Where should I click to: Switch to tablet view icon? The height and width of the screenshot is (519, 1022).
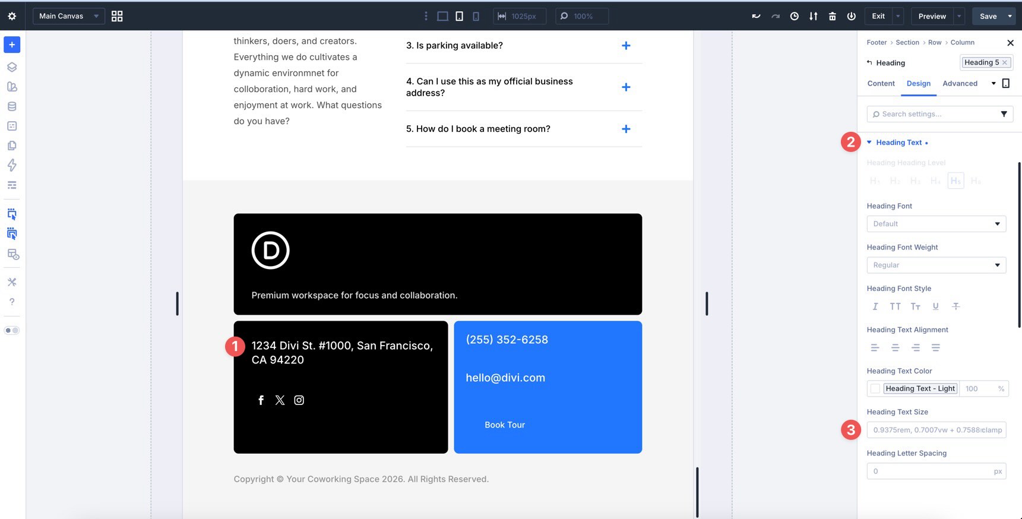click(459, 16)
